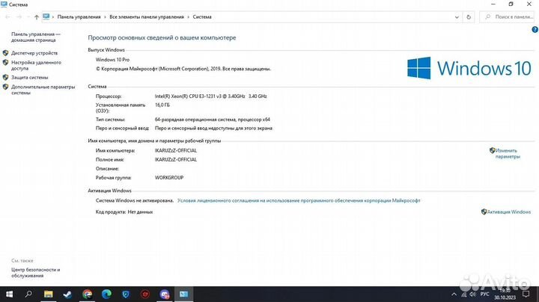Click the shield icon beside Изменить параметры
The width and height of the screenshot is (539, 302).
click(493, 150)
